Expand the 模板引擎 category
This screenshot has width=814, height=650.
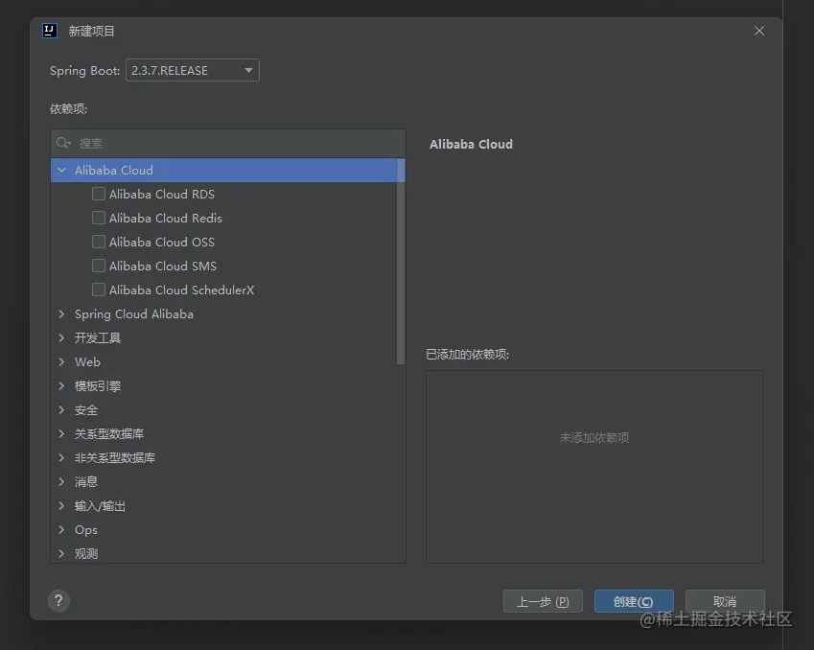click(61, 385)
